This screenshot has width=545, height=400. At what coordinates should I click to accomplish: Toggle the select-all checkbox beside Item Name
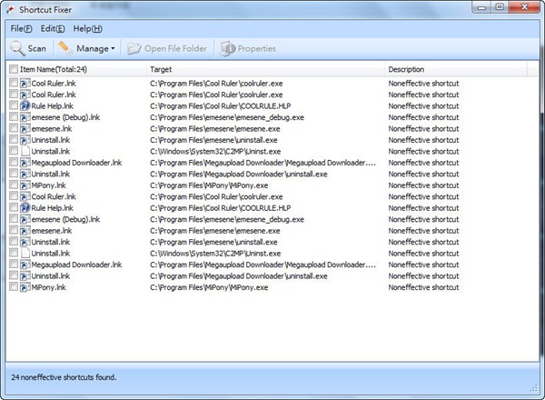13,69
